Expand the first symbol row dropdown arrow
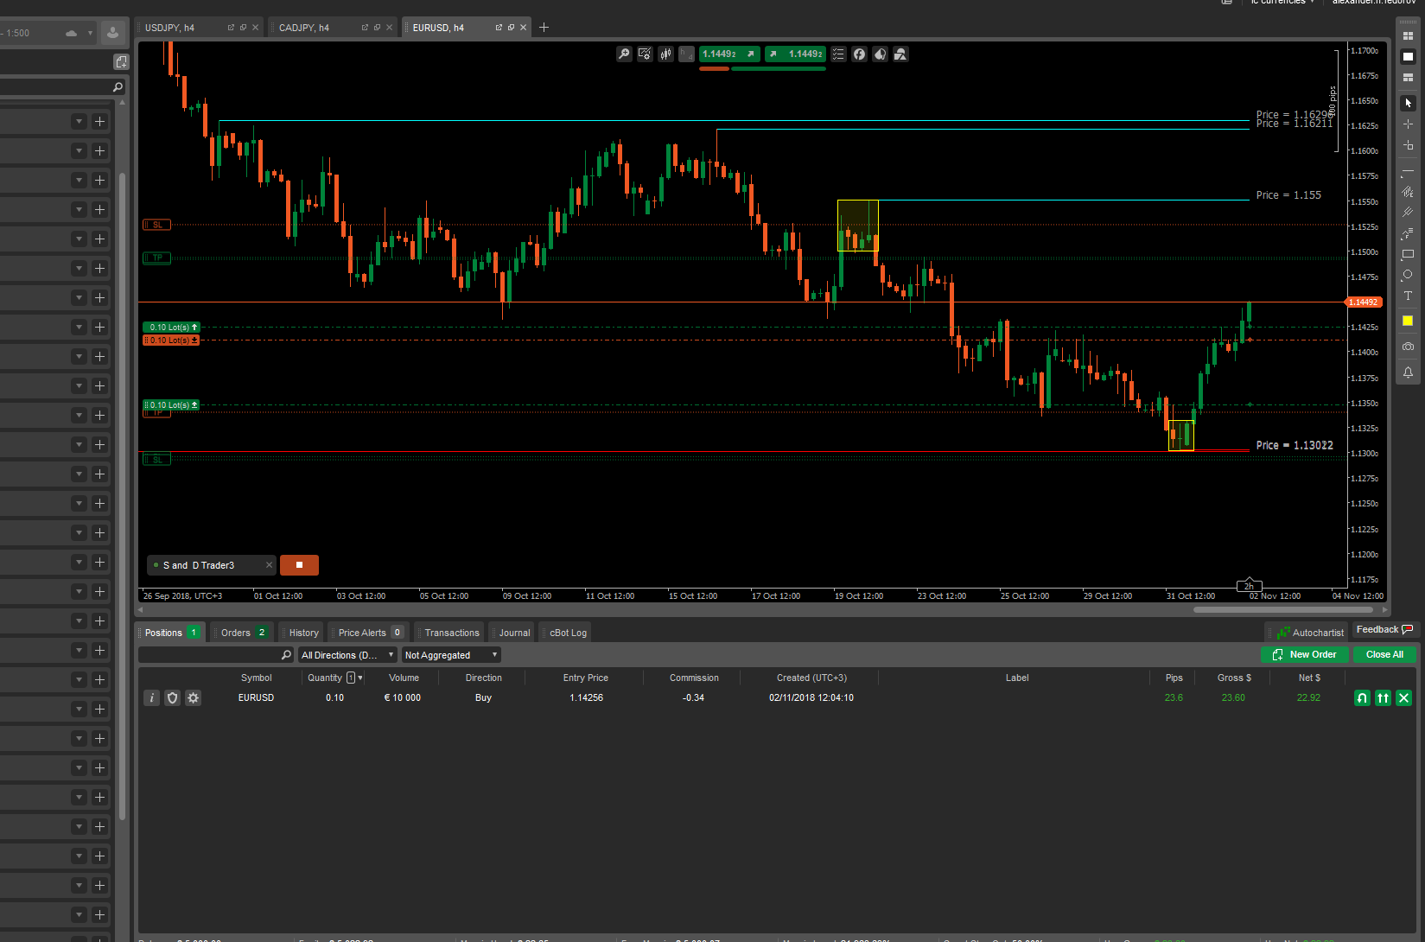The height and width of the screenshot is (942, 1425). [x=79, y=121]
